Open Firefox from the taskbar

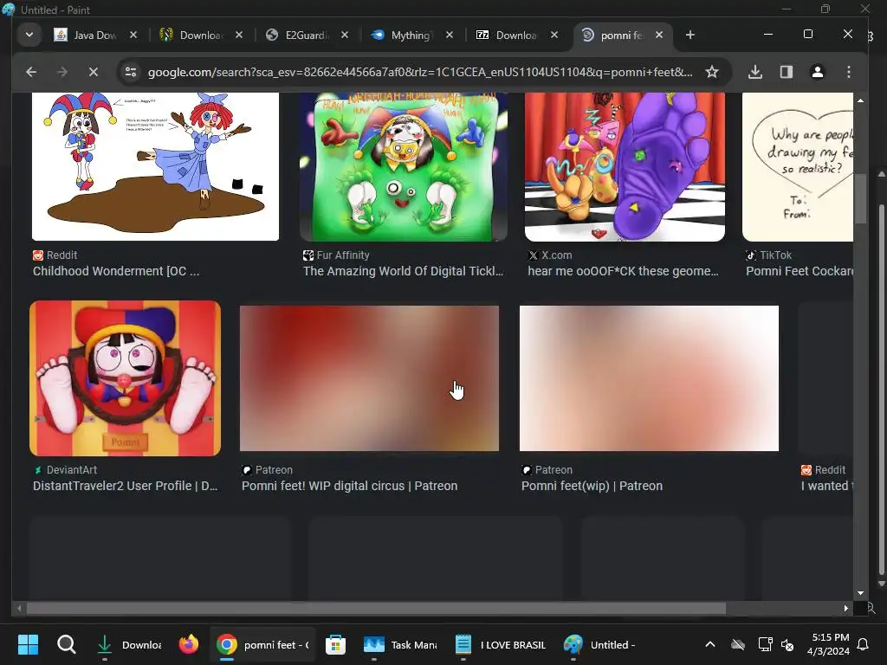(188, 644)
